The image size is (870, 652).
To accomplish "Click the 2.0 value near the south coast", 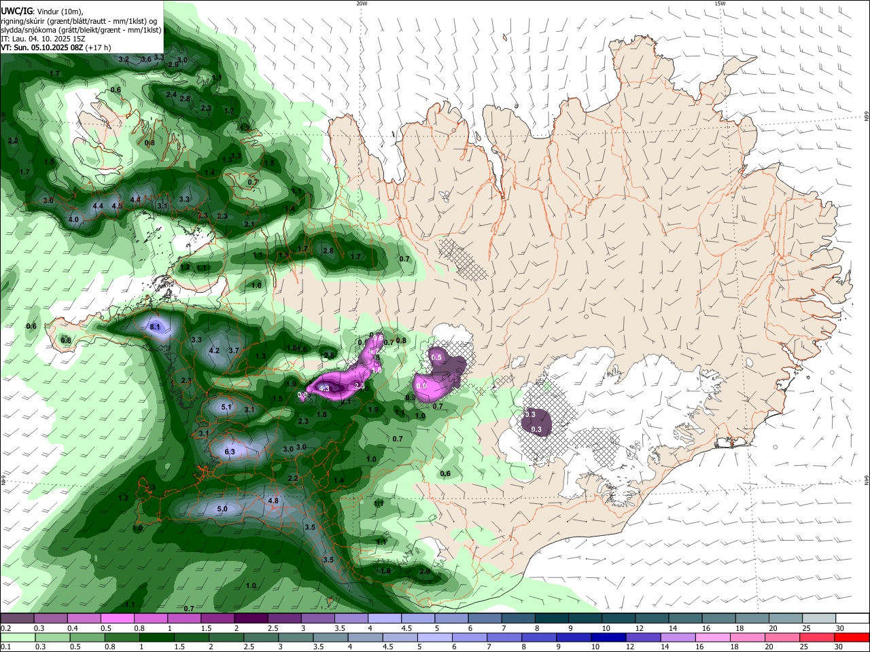I will click(425, 572).
